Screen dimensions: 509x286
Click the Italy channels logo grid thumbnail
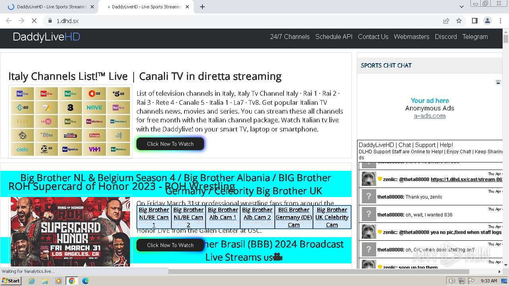(x=70, y=122)
